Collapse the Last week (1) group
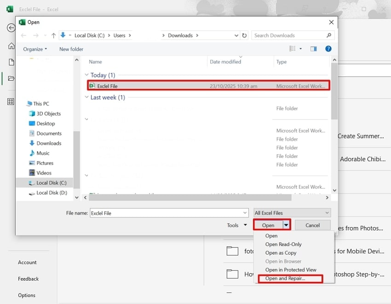Viewport: 391px width, 304px height. coord(87,97)
